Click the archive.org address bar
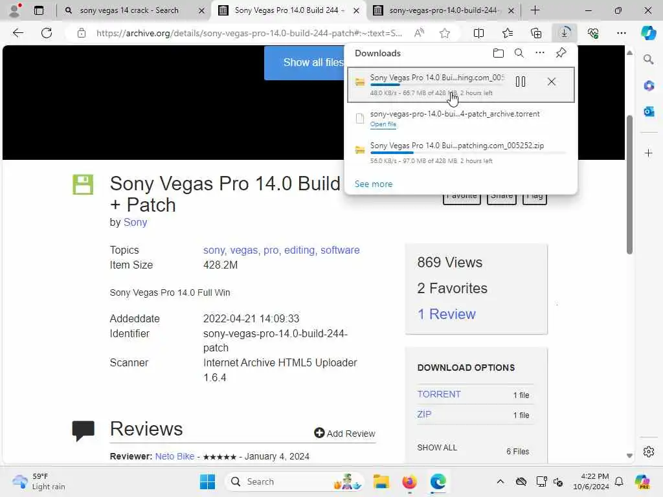663x497 pixels. 249,33
